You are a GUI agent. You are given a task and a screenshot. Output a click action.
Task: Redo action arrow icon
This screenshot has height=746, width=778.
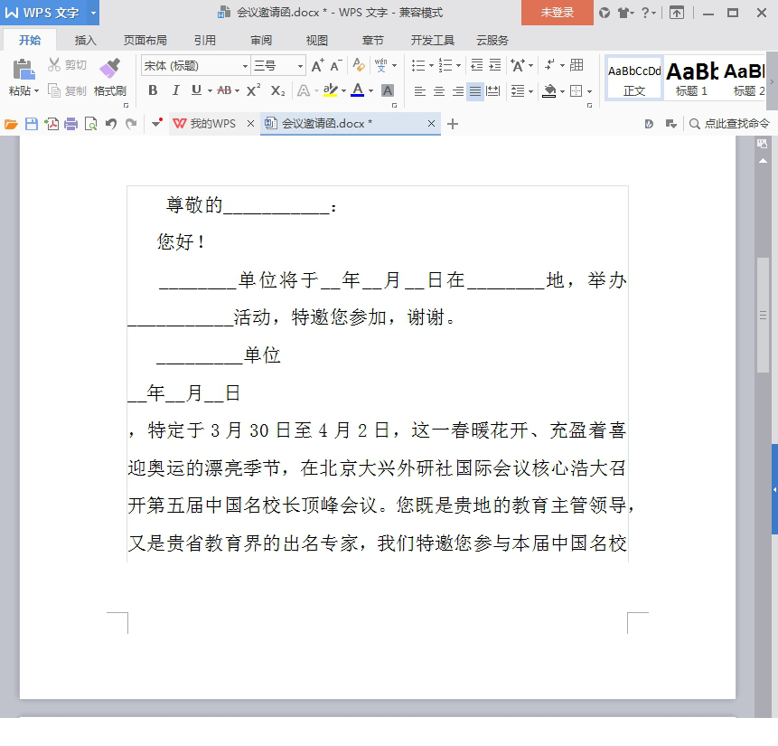(131, 124)
